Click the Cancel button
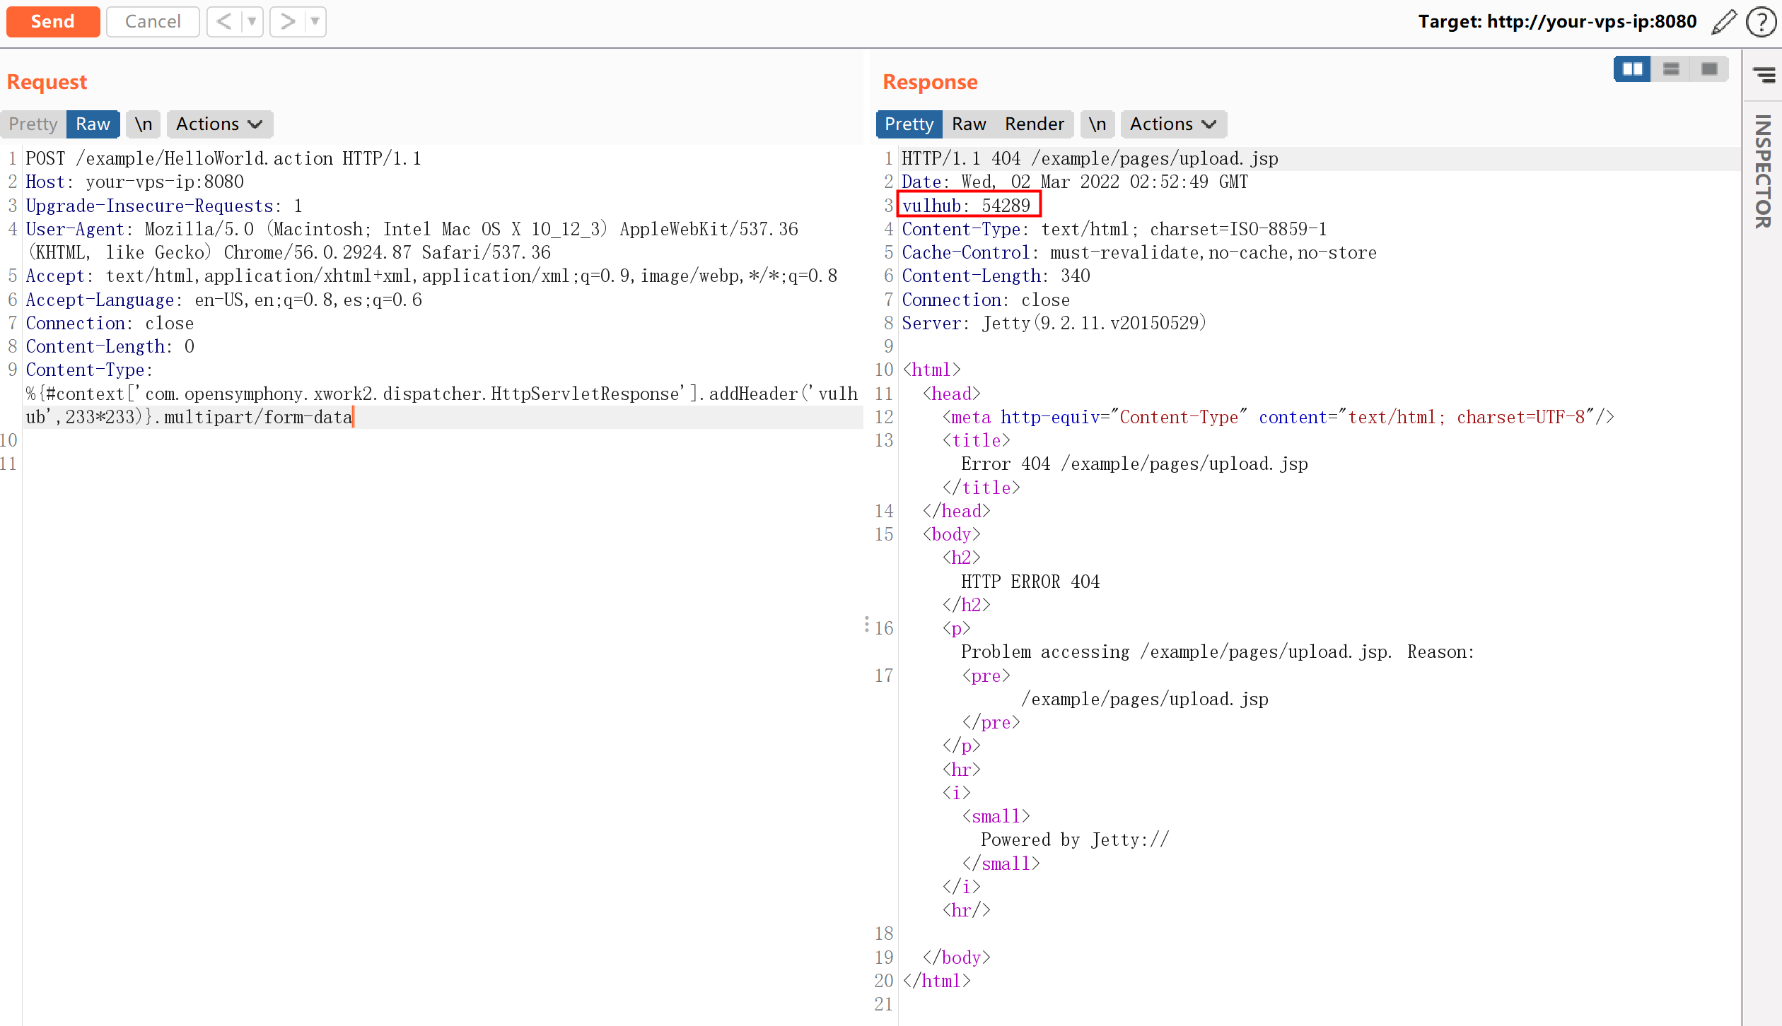This screenshot has height=1026, width=1782. click(x=153, y=22)
